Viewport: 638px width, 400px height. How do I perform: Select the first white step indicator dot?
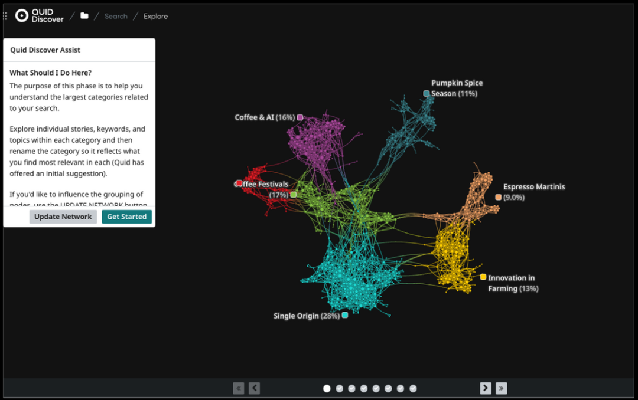point(327,388)
